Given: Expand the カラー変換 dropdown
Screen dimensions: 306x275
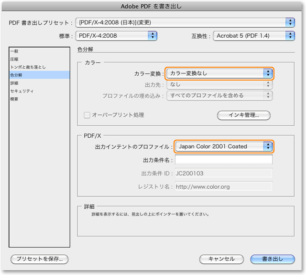Looking at the screenshot, I should pos(219,73).
